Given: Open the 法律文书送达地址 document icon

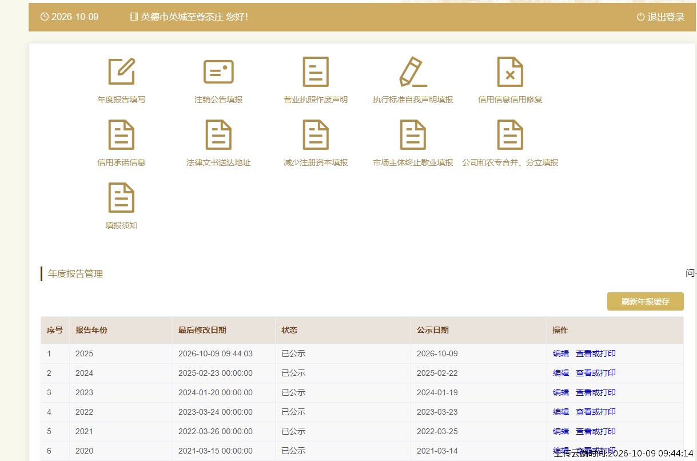Looking at the screenshot, I should [218, 135].
